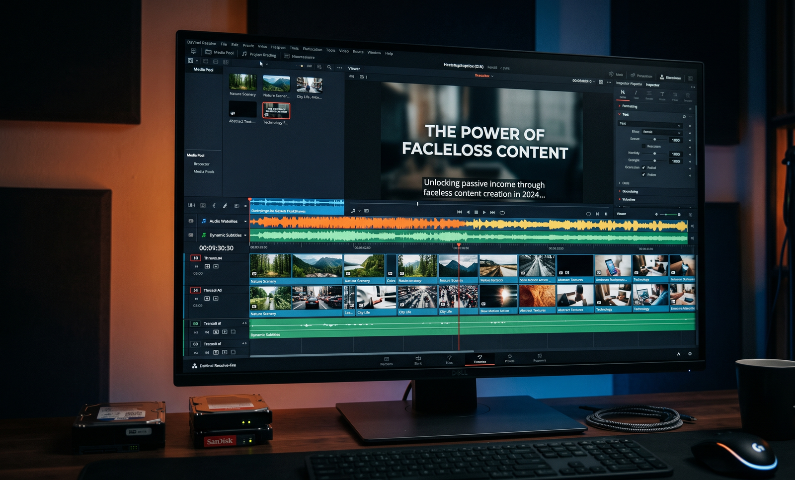Click the music note icon beside Projeyc Rrading

pos(244,54)
